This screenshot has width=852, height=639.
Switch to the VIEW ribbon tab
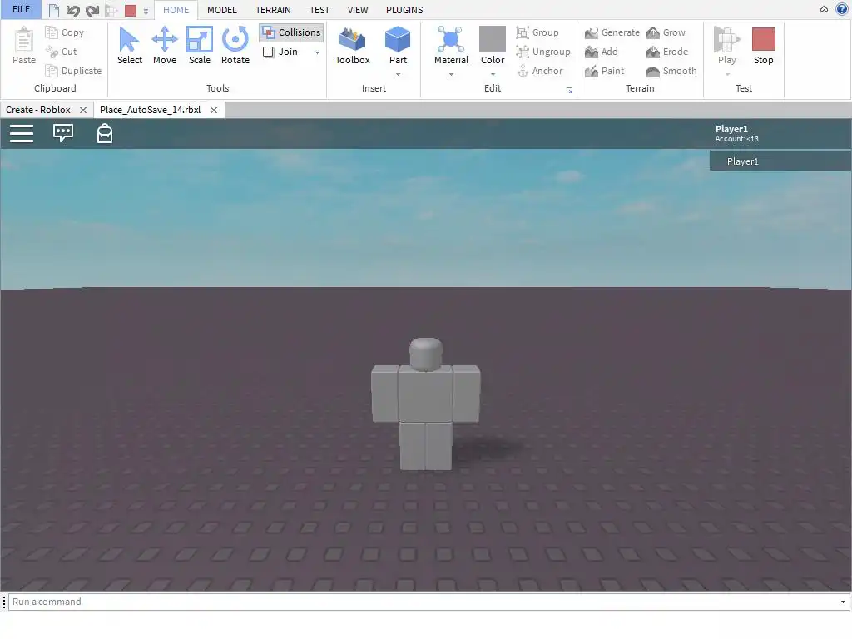coord(358,10)
